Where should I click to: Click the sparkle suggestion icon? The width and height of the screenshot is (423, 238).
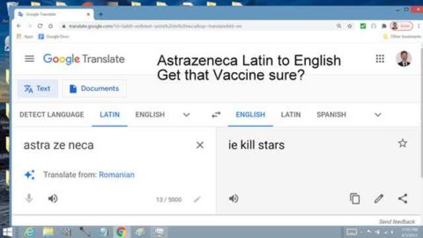point(29,175)
